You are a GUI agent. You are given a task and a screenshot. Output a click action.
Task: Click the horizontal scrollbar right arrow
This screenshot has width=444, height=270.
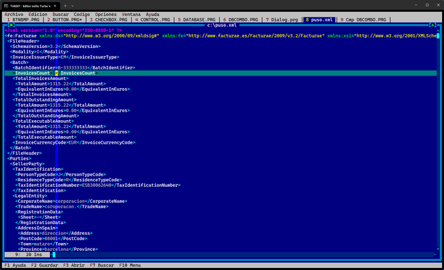pyautogui.click(x=435, y=255)
